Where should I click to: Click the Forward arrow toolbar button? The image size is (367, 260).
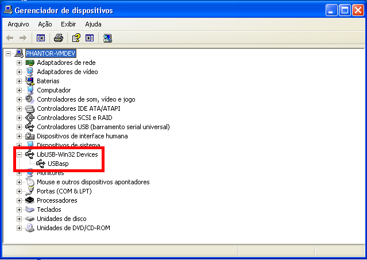pos(23,38)
